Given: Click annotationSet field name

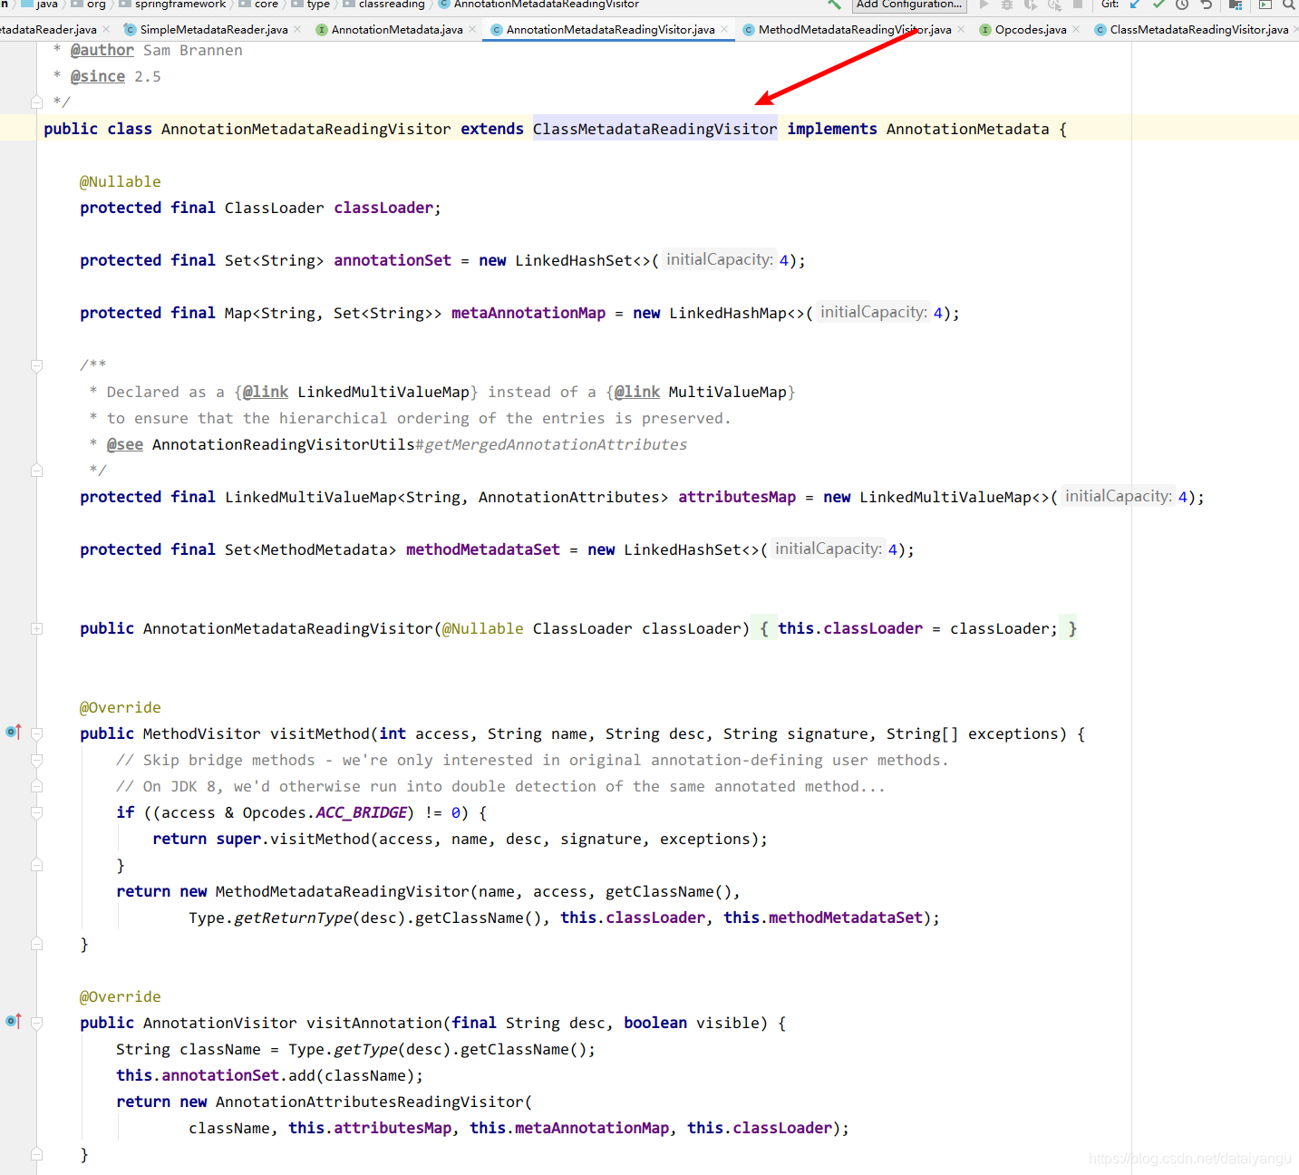Looking at the screenshot, I should pyautogui.click(x=393, y=260).
